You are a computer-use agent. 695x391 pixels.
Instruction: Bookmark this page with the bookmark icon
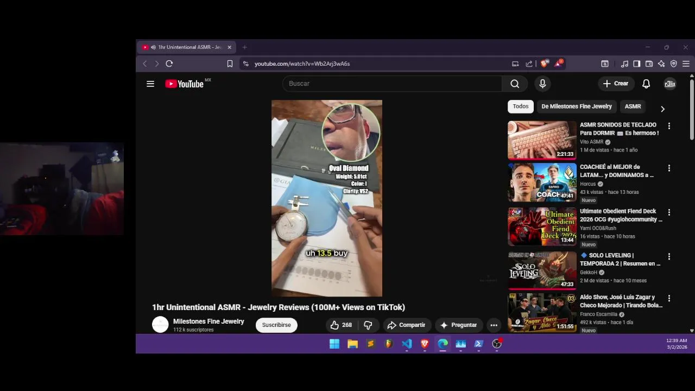click(x=230, y=64)
